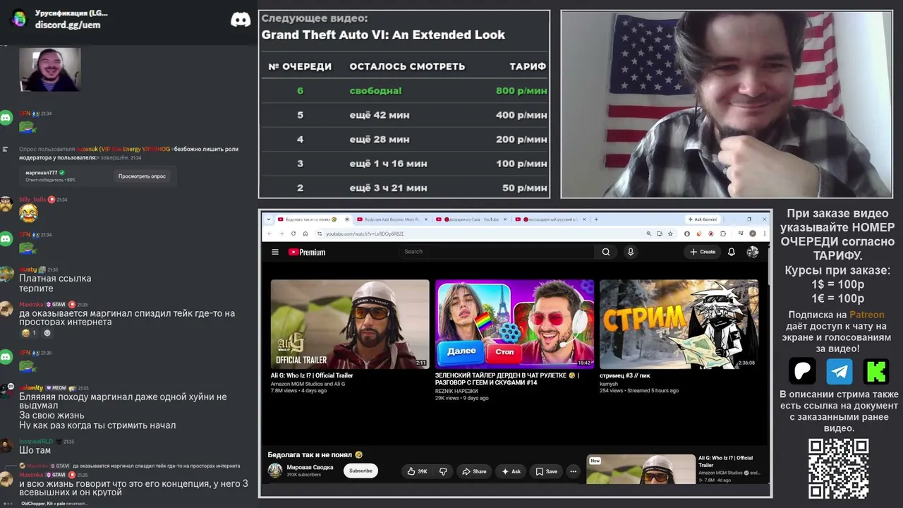The image size is (903, 508).
Task: Open the YouTube account avatar menu
Action: coord(753,252)
